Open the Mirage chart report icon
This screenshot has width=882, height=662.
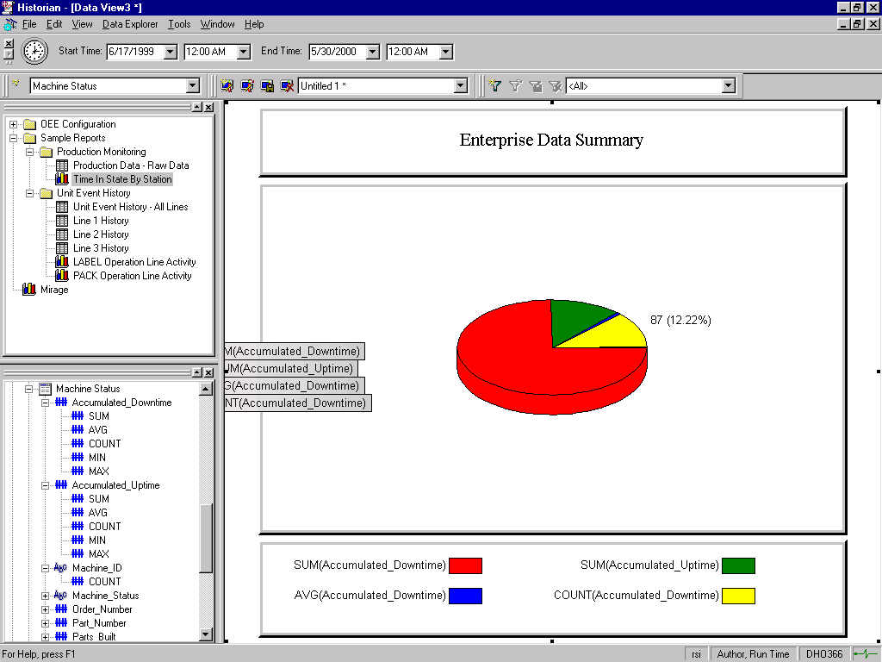[29, 290]
